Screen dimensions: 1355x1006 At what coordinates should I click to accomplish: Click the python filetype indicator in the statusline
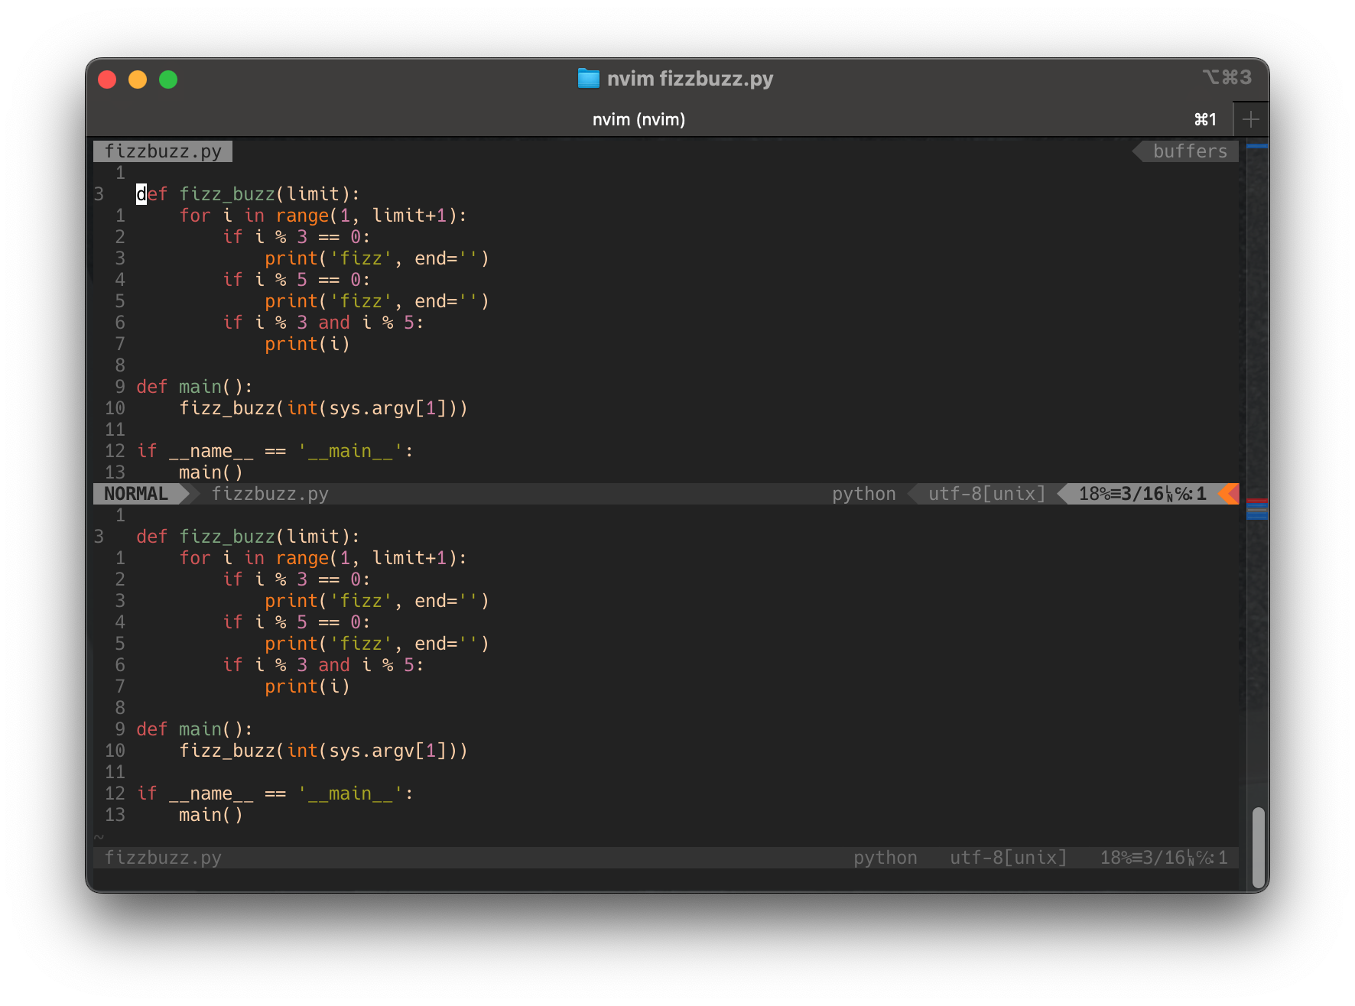tap(863, 493)
